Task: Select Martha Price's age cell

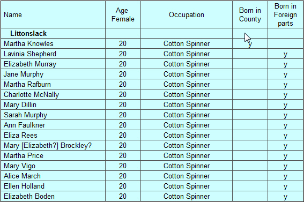Action: point(123,155)
